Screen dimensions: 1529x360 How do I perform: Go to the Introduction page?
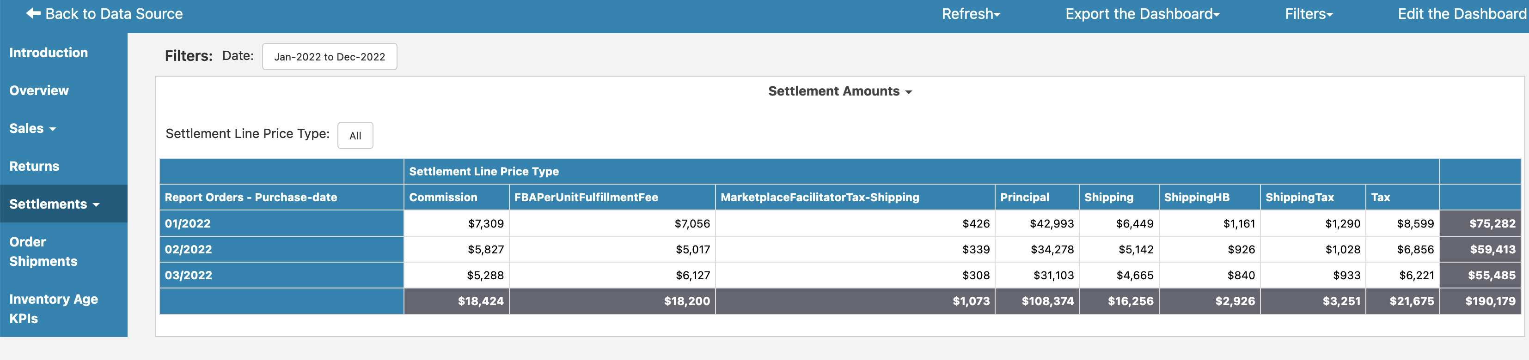49,52
